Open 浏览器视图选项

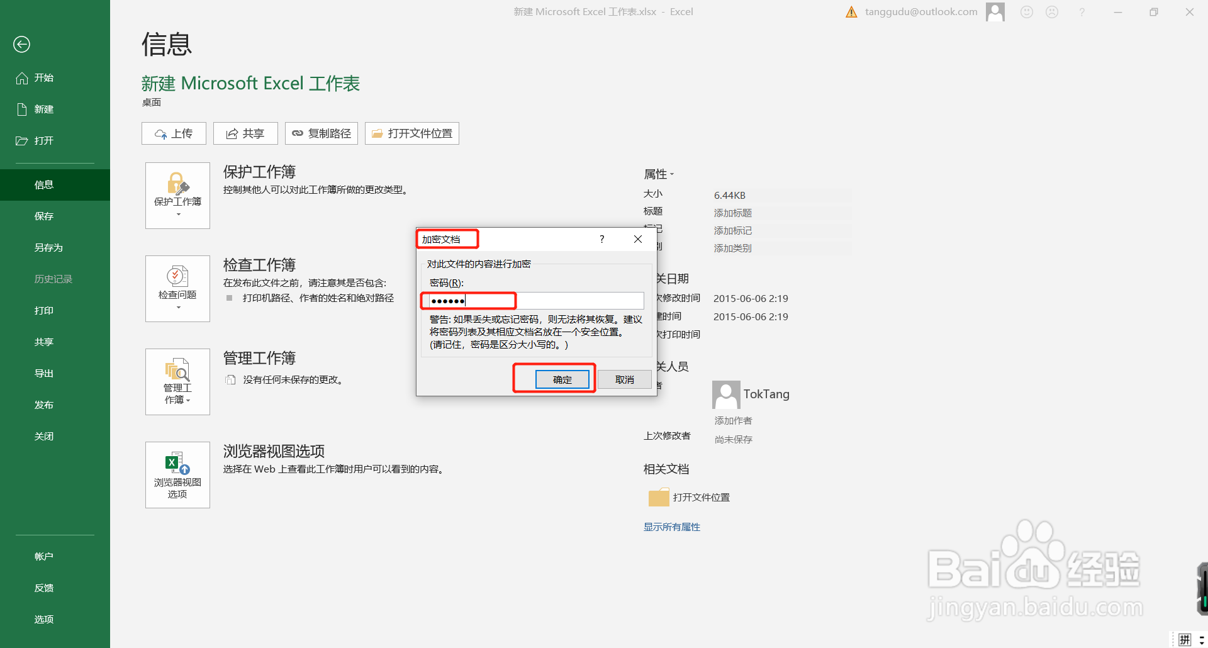click(177, 475)
